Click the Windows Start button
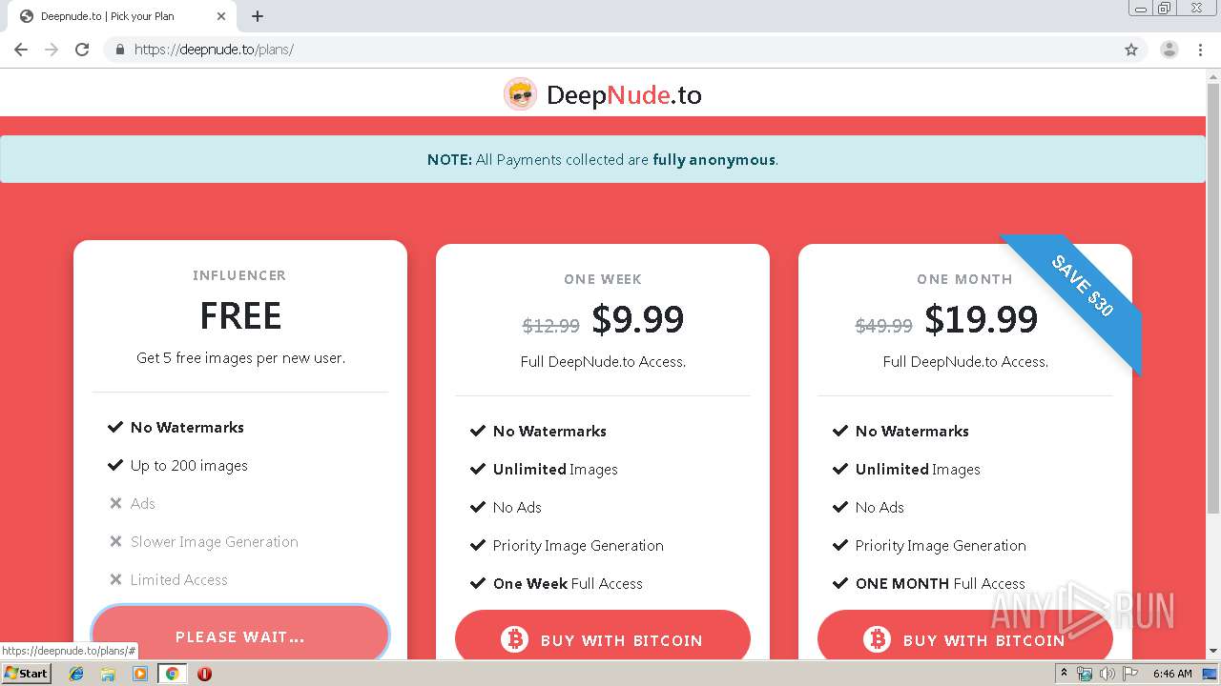This screenshot has height=686, width=1221. click(x=27, y=674)
